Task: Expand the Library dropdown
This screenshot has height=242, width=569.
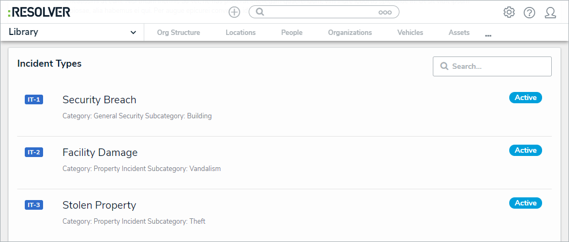Action: [133, 32]
